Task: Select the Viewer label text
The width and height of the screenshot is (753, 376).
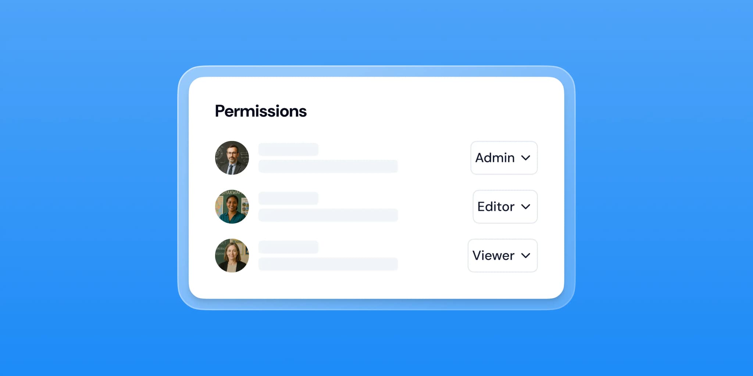Action: click(493, 256)
